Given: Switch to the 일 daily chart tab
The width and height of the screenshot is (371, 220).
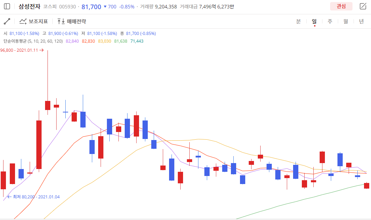Looking at the screenshot, I should 314,21.
